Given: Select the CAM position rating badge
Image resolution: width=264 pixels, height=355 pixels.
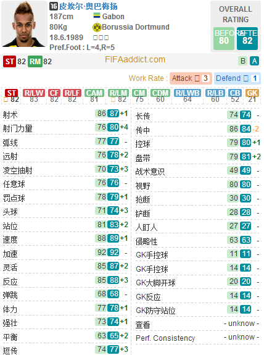Looking at the screenshot, I should (x=94, y=96).
